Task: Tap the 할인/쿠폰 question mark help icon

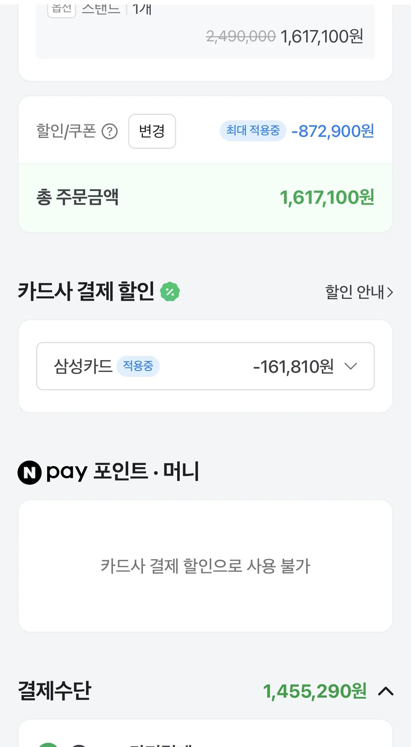Action: tap(110, 131)
